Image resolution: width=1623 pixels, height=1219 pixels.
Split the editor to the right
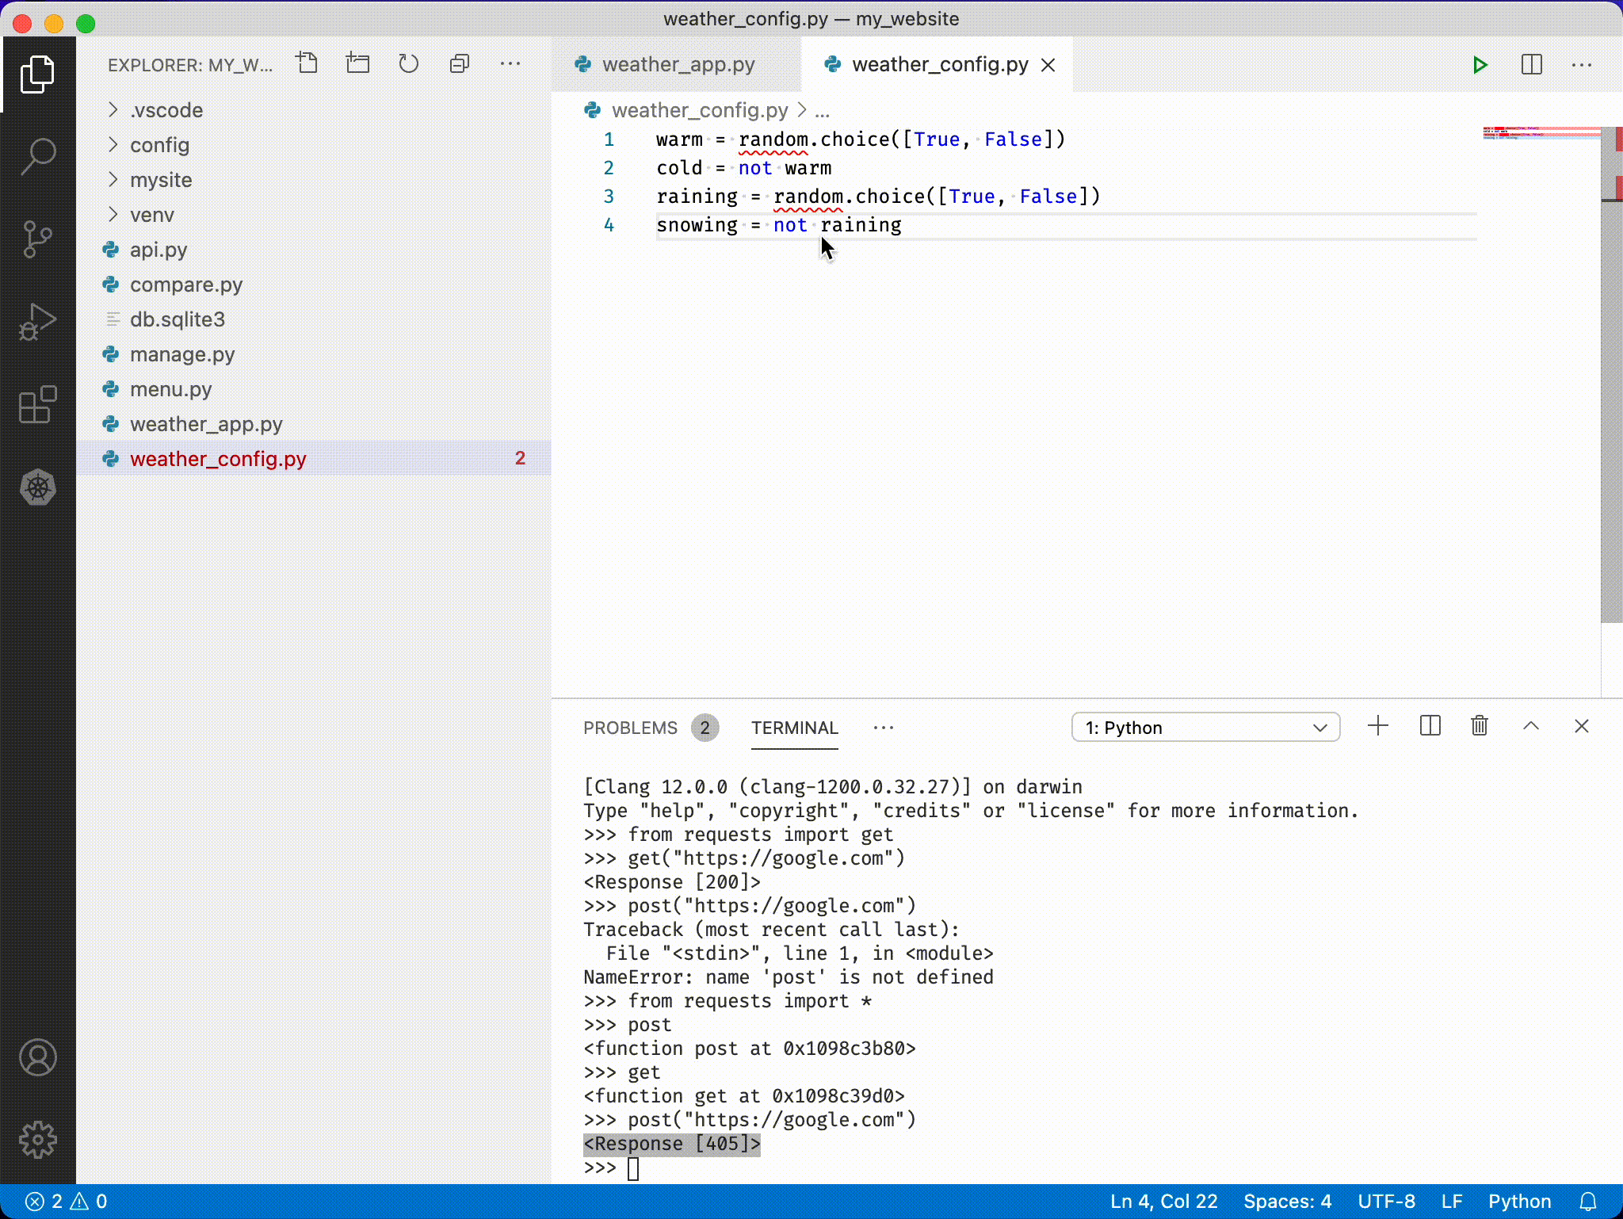(x=1531, y=65)
